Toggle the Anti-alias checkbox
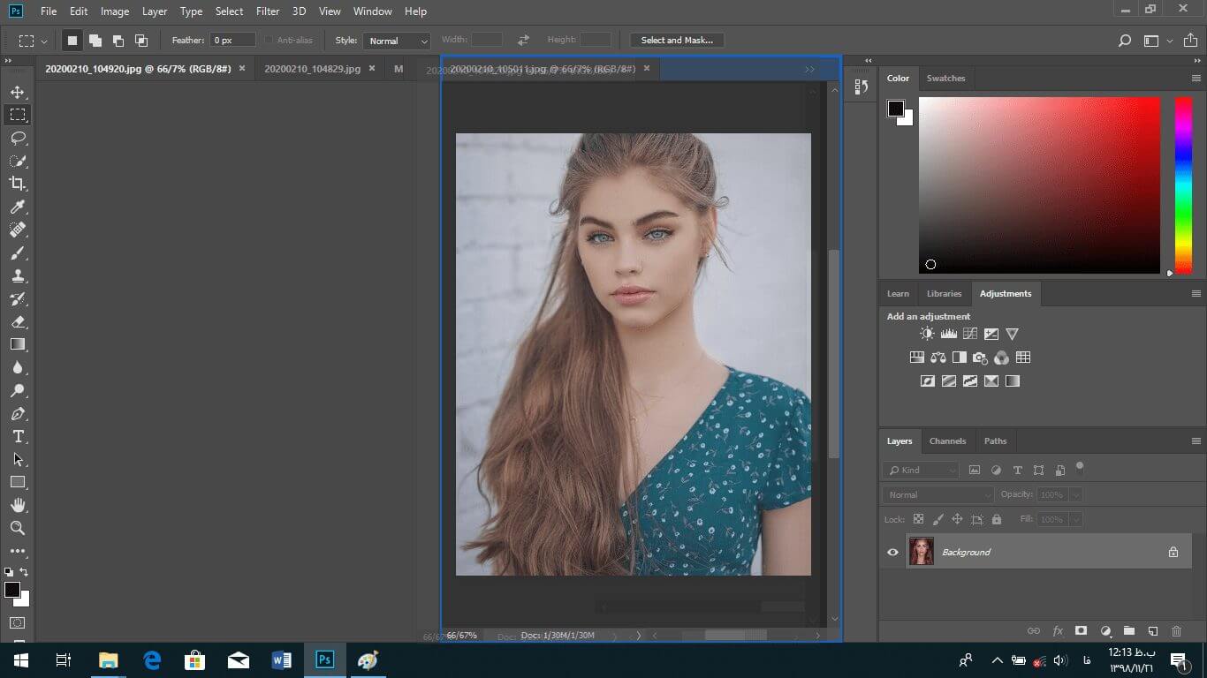This screenshot has width=1207, height=678. [x=269, y=41]
